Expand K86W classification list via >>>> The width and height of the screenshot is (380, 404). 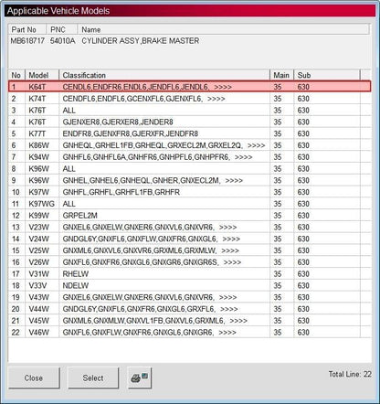click(x=257, y=145)
